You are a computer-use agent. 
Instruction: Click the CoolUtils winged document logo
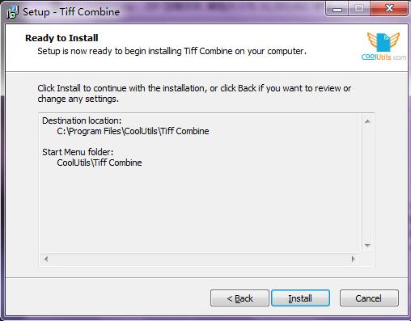pos(383,46)
